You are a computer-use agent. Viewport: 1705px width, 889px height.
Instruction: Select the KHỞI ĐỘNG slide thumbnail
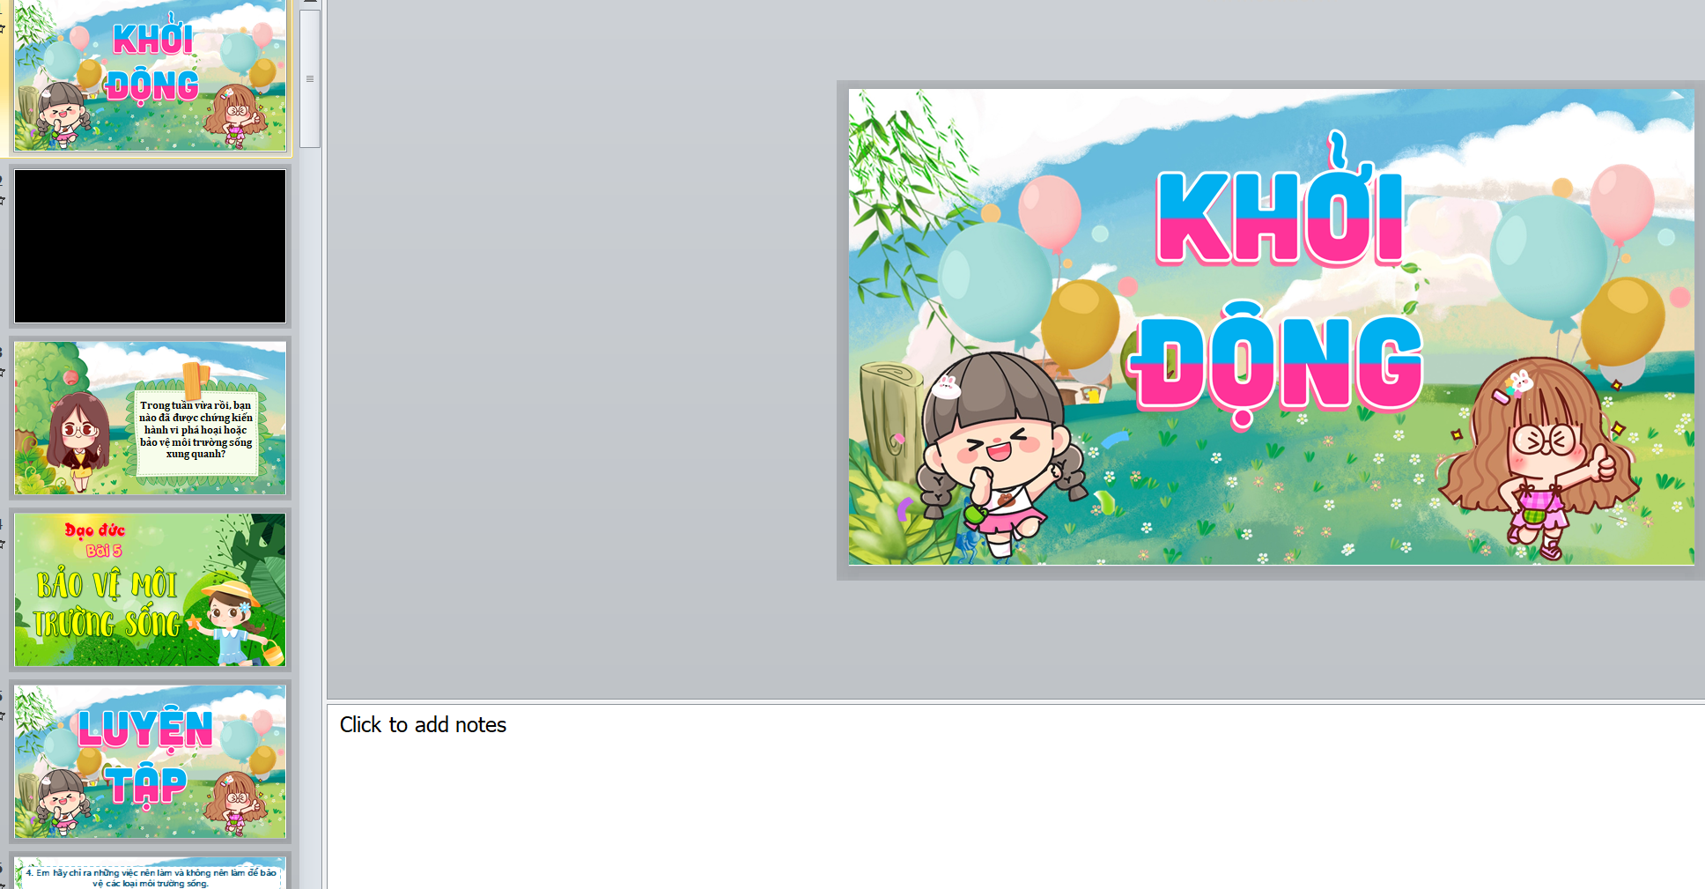(x=150, y=76)
